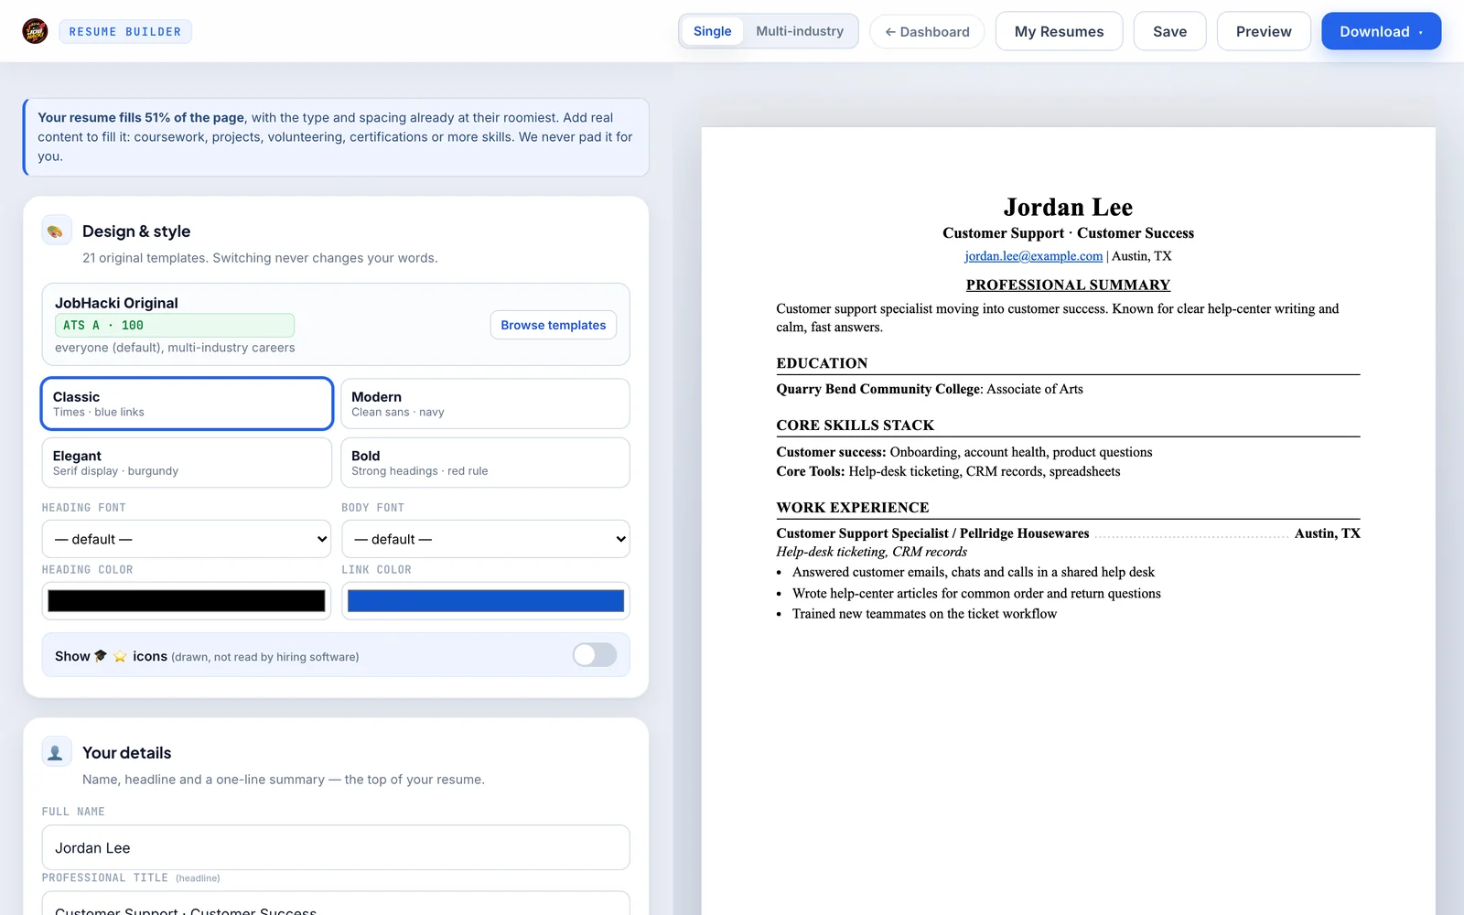The image size is (1464, 915).
Task: Click the Professional Summary heading in preview
Action: coord(1068,285)
